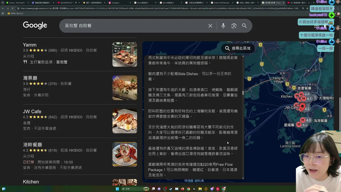Click the magnifier search submit icon
Viewport: 341px width, 192px height.
[x=244, y=26]
